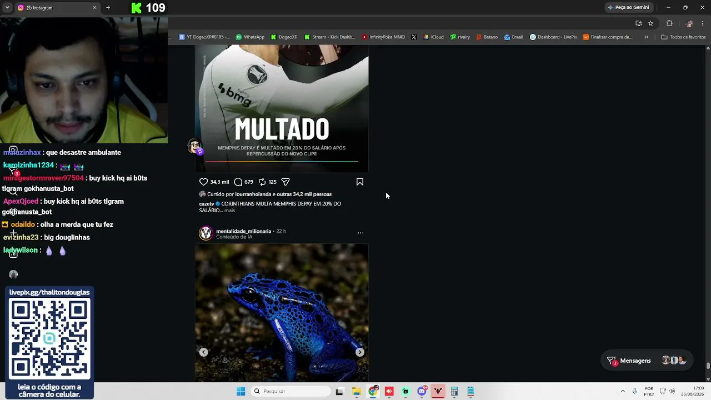The image size is (711, 400).
Task: Click the Peça ao Gemini button
Action: (x=628, y=8)
